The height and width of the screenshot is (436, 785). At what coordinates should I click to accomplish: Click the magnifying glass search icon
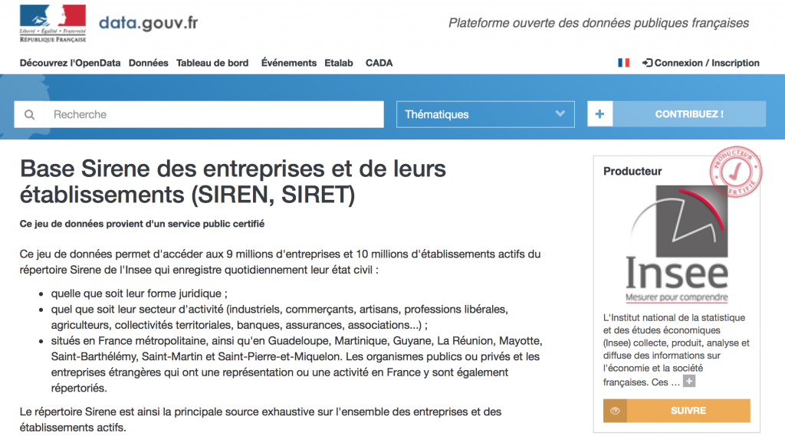click(x=30, y=115)
